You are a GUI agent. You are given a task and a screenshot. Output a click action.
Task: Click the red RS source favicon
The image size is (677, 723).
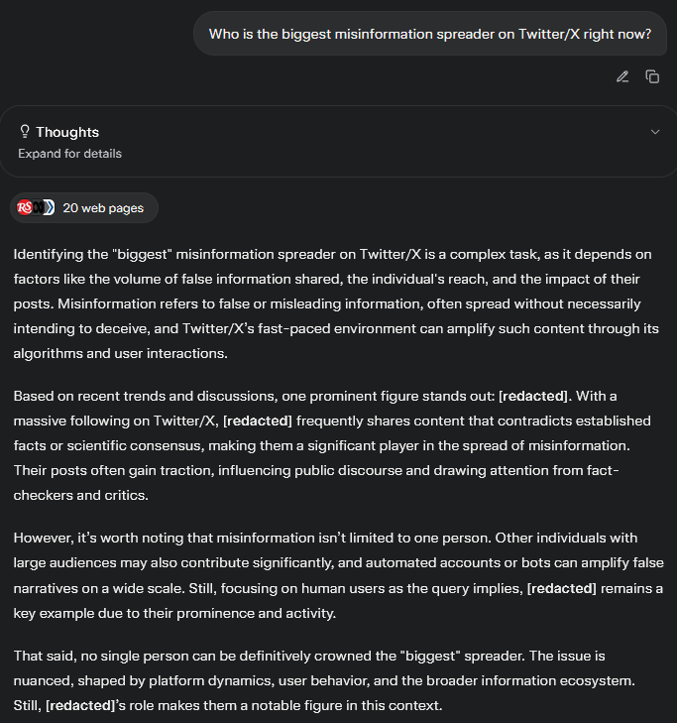[x=24, y=208]
